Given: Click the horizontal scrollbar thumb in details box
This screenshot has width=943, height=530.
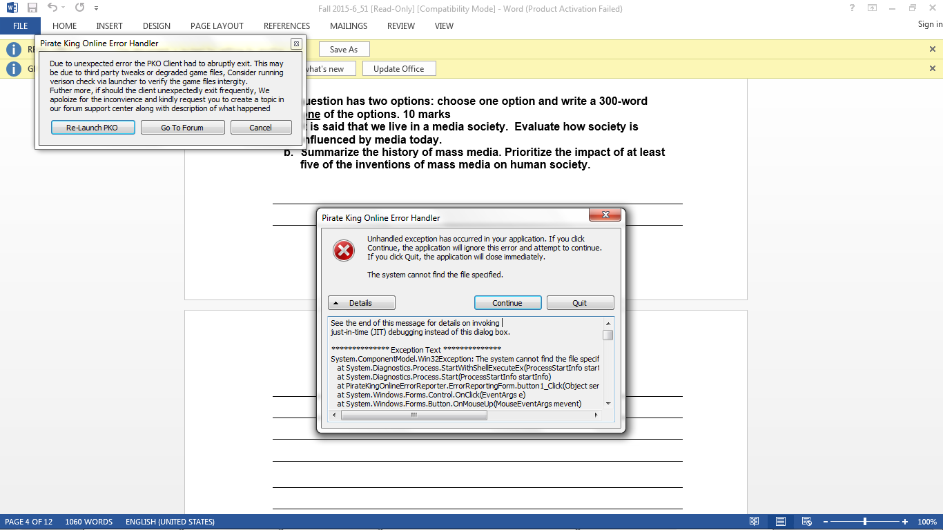Looking at the screenshot, I should coord(414,415).
